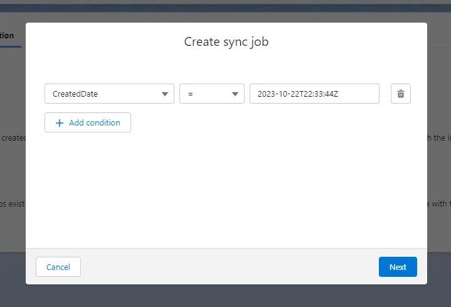This screenshot has width=451, height=307.
Task: Click empty white area in dialog body
Action: click(226, 188)
